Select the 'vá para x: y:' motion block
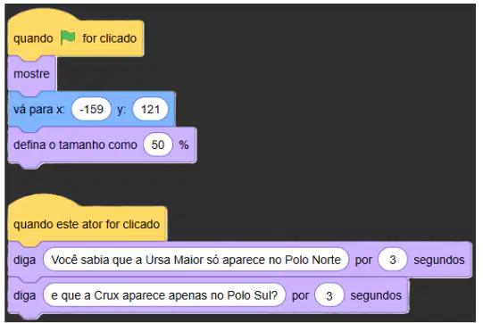This screenshot has height=323, width=483. (x=91, y=110)
